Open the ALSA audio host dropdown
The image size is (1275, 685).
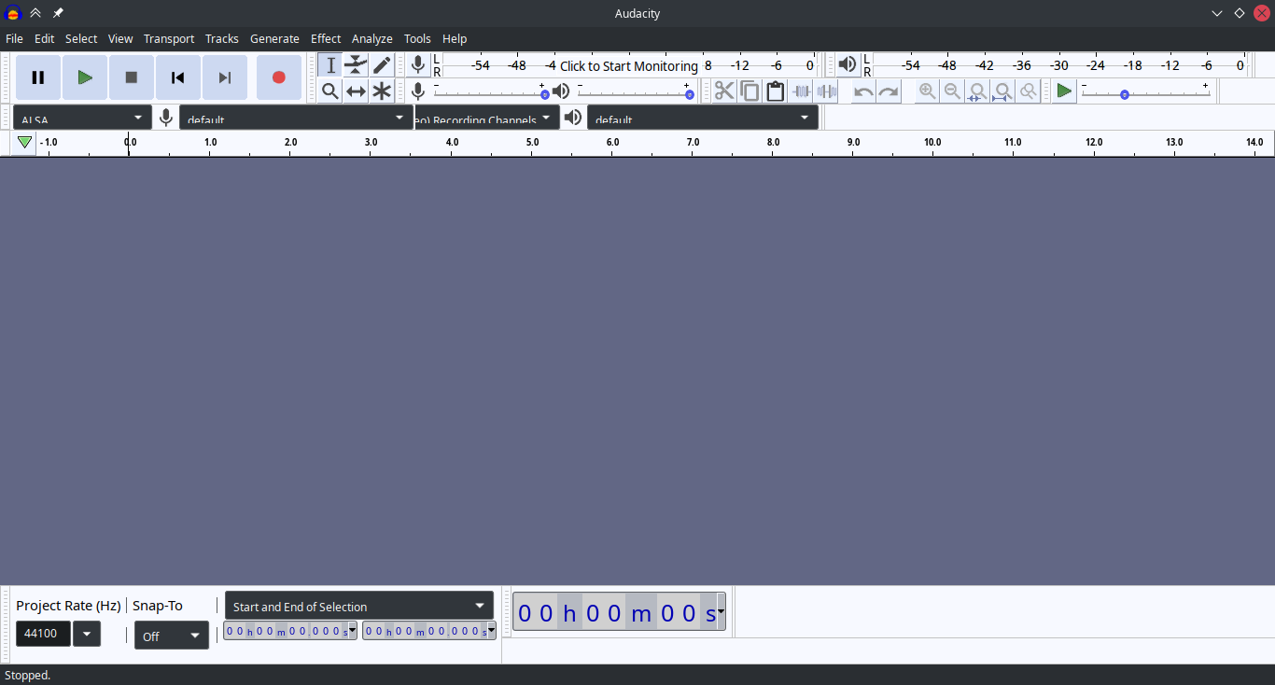coord(82,118)
